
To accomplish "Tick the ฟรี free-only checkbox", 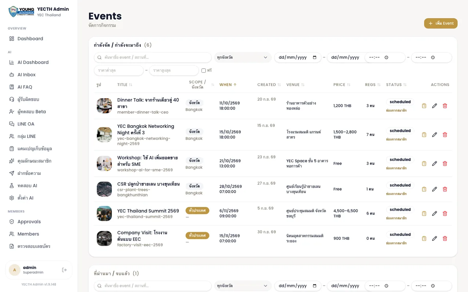I will point(204,70).
